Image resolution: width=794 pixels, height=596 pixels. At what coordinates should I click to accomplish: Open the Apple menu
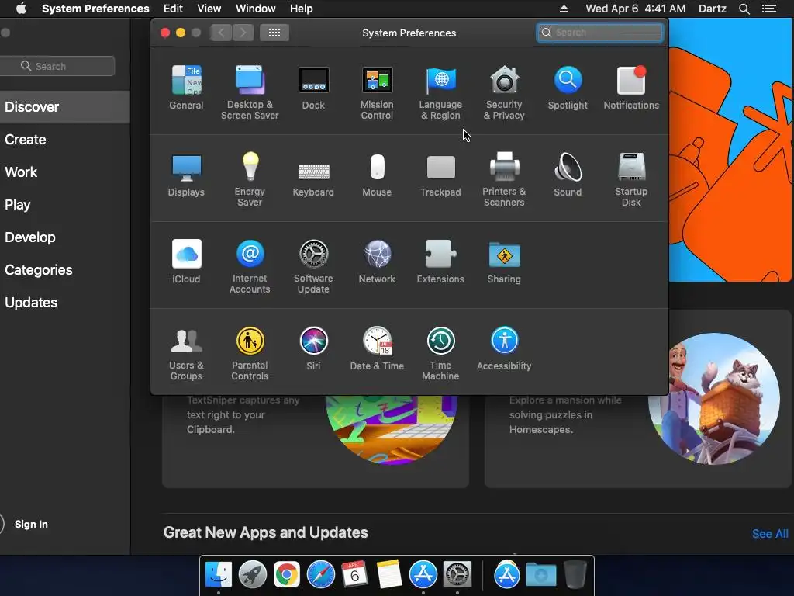[21, 9]
